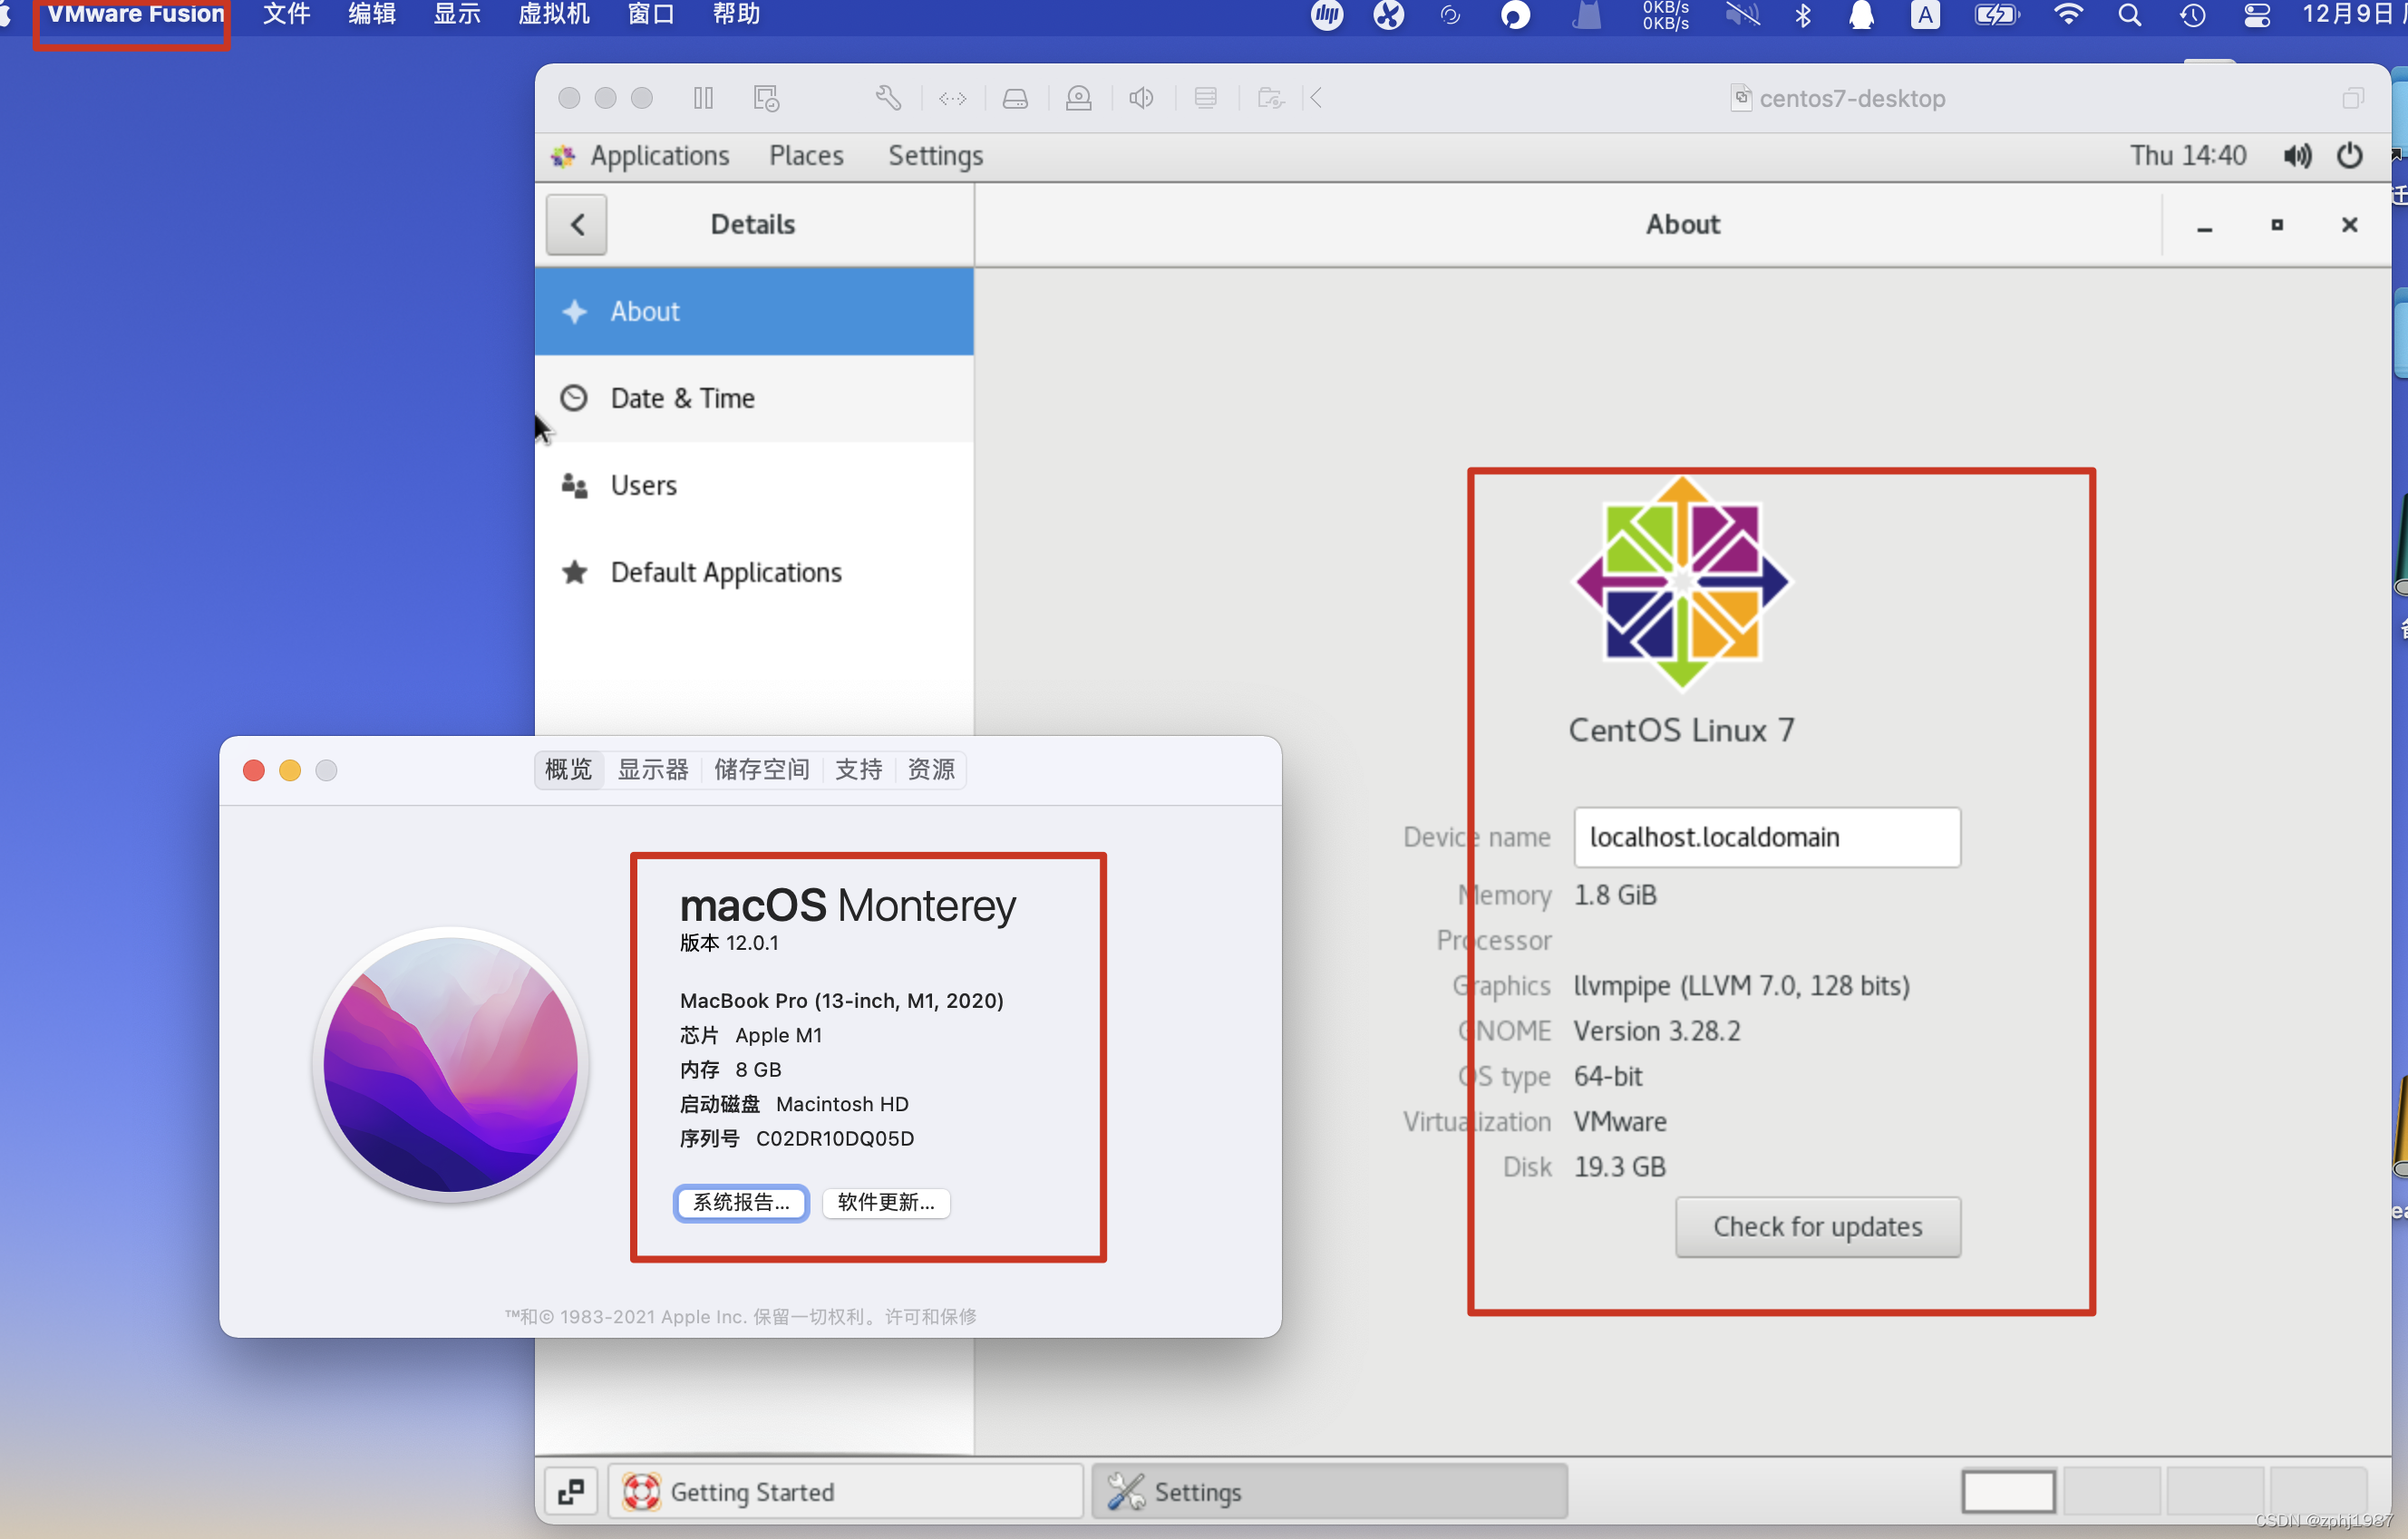This screenshot has height=1539, width=2408.
Task: Select Default Applications in sidebar
Action: pos(754,572)
